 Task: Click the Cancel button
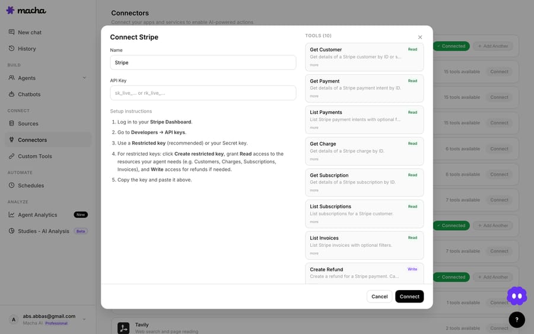[x=379, y=297]
